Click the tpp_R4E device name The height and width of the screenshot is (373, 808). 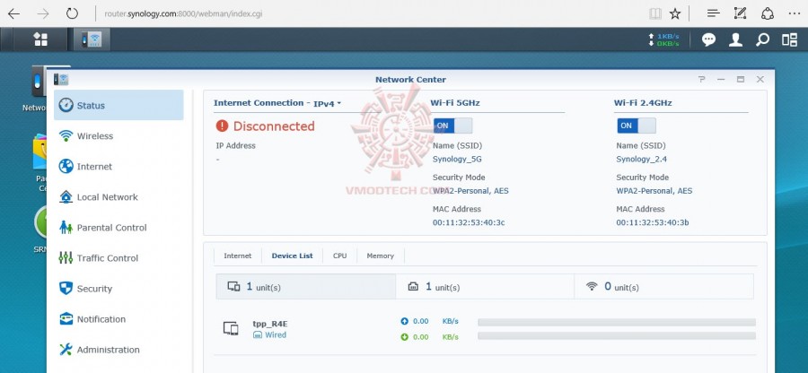(270, 324)
